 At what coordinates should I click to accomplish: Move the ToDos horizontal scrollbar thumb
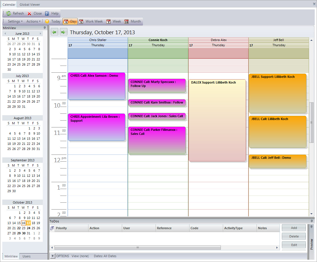pos(138,247)
